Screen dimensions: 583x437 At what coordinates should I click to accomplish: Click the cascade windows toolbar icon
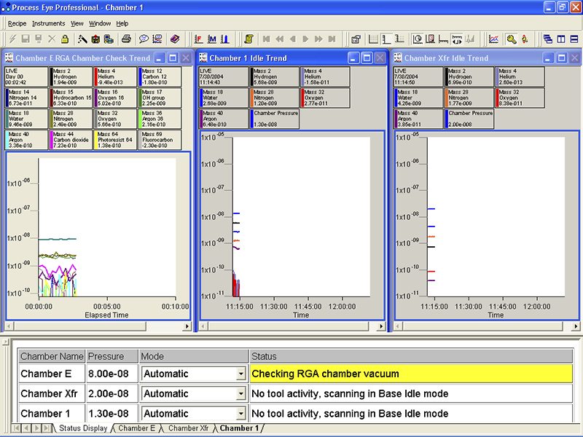[x=547, y=39]
